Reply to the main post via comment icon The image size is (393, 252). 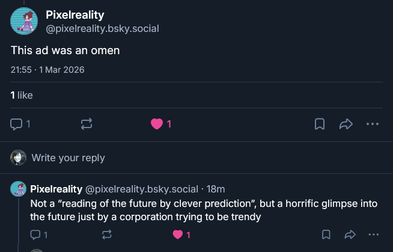[x=17, y=124]
